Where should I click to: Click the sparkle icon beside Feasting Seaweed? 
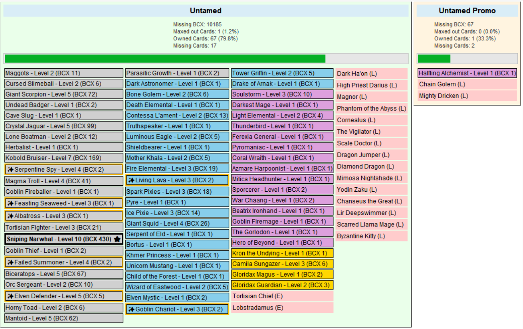point(10,203)
